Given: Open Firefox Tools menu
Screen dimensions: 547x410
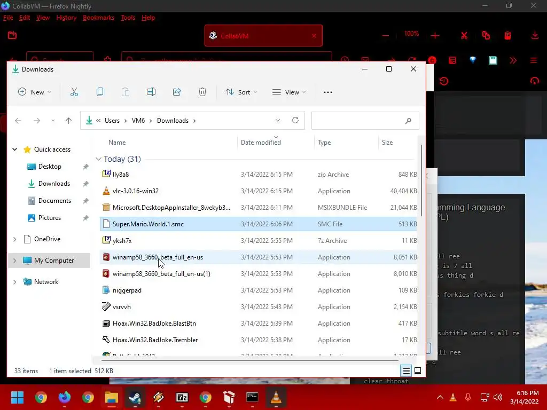Looking at the screenshot, I should (x=128, y=18).
